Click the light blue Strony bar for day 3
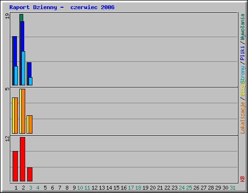The width and height of the screenshot is (248, 193). pyautogui.click(x=31, y=81)
